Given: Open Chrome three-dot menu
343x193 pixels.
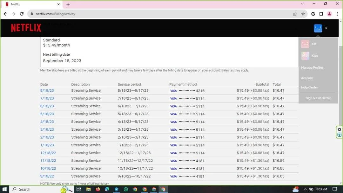Looking at the screenshot, I should pyautogui.click(x=338, y=14).
